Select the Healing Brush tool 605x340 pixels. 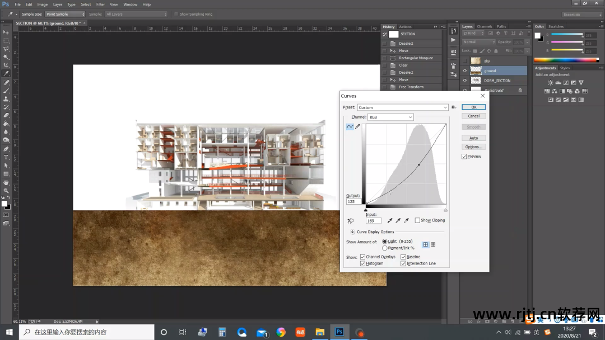coord(6,82)
